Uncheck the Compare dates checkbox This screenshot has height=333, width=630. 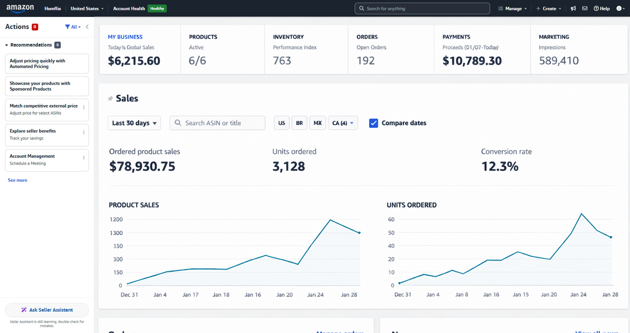373,123
